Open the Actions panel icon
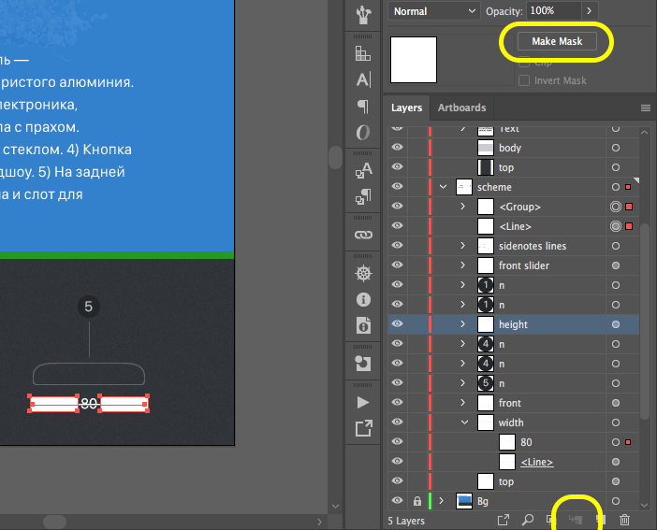Viewport: 657px width, 530px height. click(363, 402)
